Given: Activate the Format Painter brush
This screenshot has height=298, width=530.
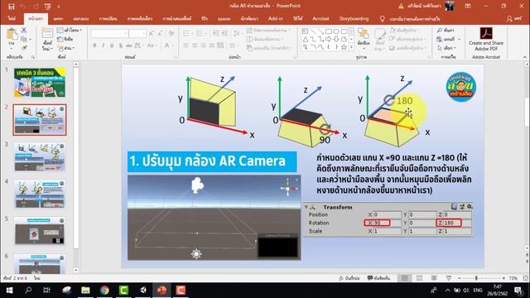Looking at the screenshot, I should (24, 48).
